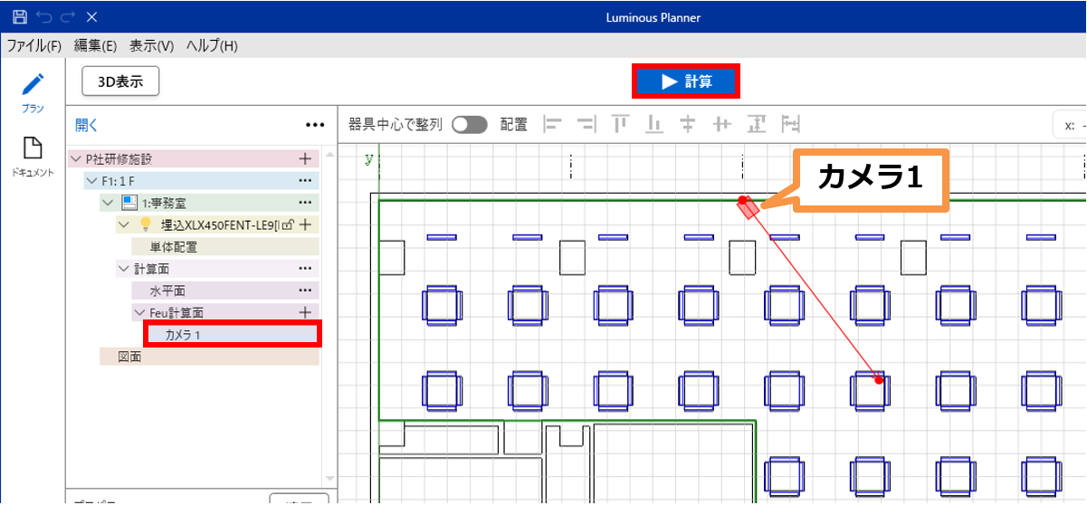Open the ファイル(F) menu
Image resolution: width=1087 pixels, height=505 pixels.
pos(34,46)
